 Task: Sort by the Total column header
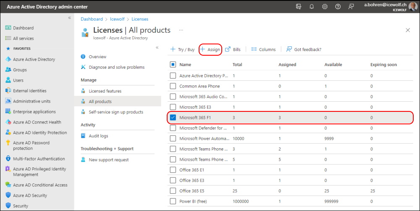(x=237, y=64)
